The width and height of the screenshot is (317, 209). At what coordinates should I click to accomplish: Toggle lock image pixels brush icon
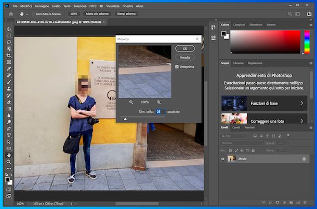pyautogui.click(x=236, y=150)
